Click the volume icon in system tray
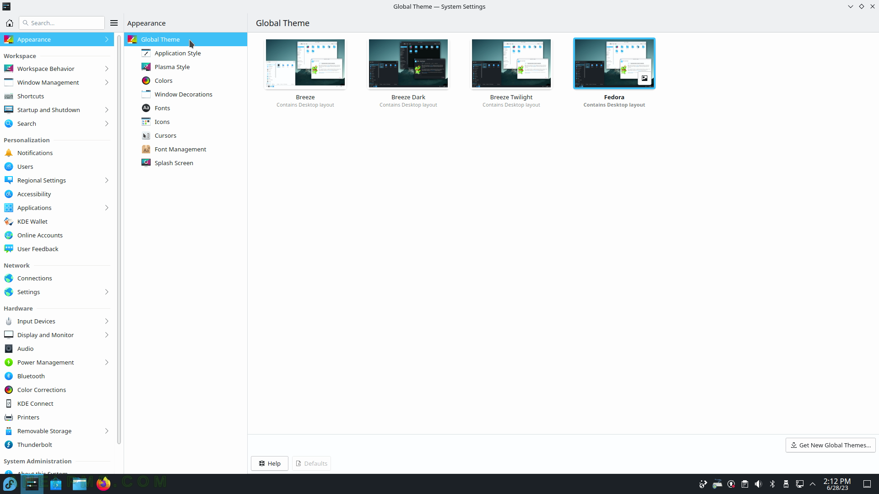The image size is (879, 494). [x=759, y=484]
